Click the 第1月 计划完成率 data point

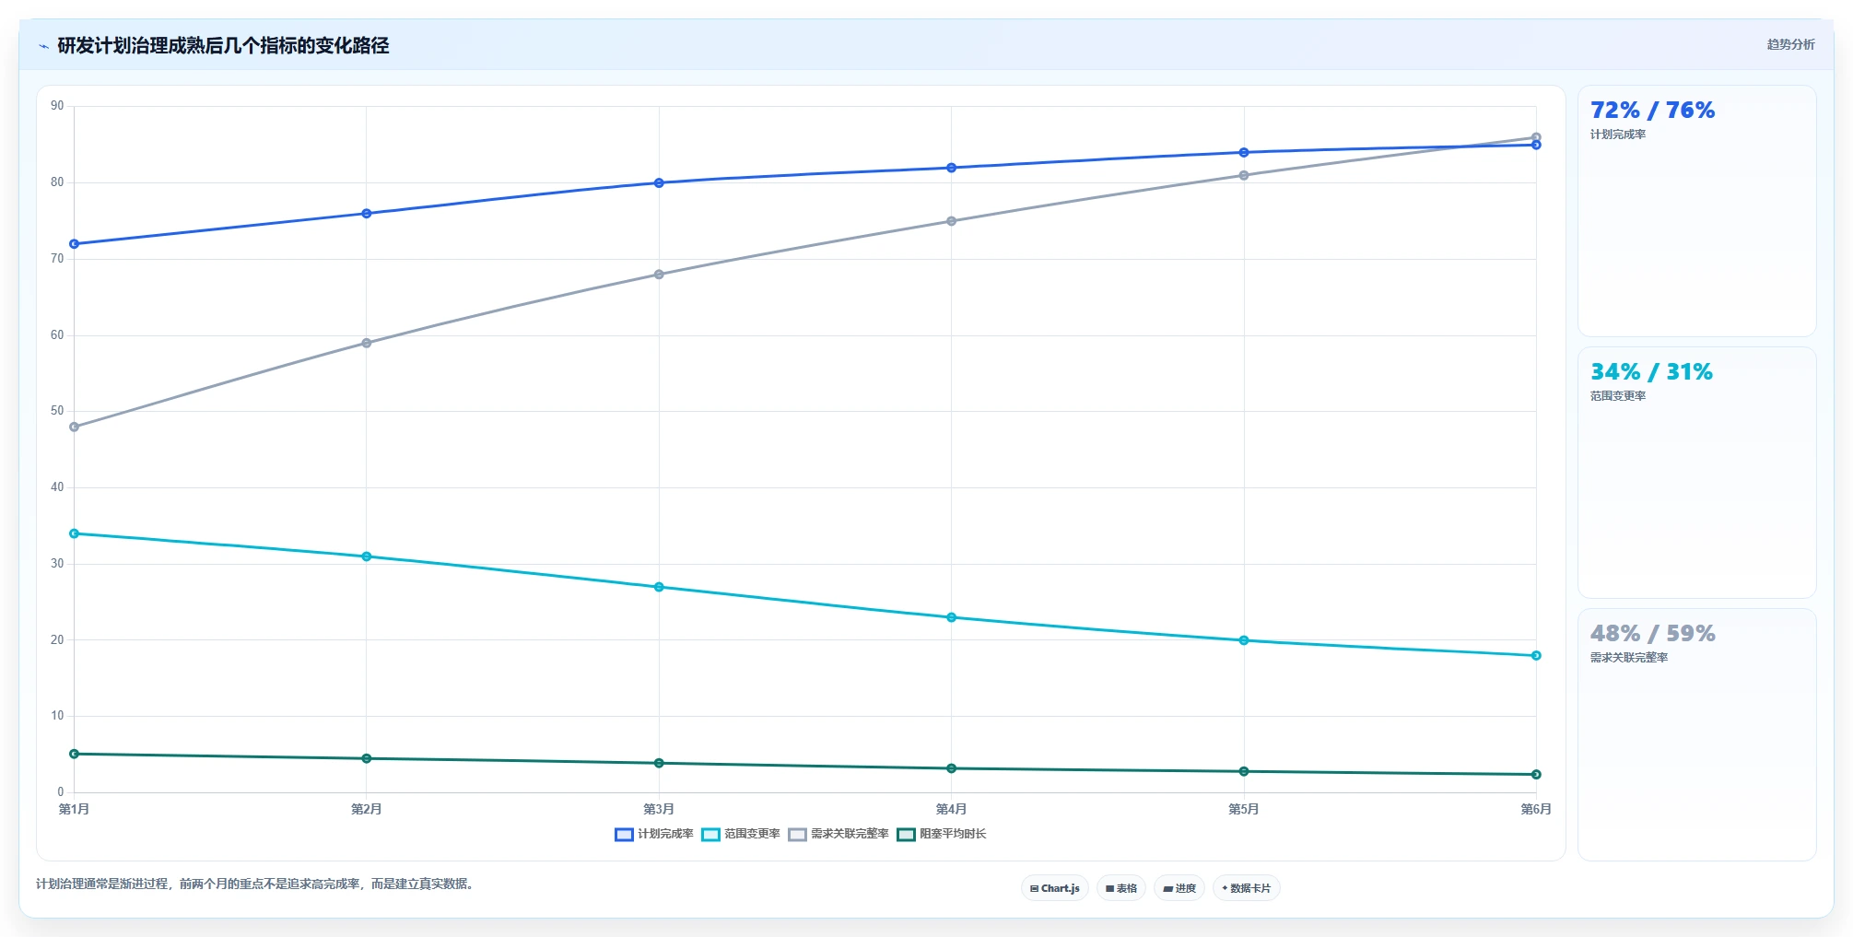click(x=75, y=244)
